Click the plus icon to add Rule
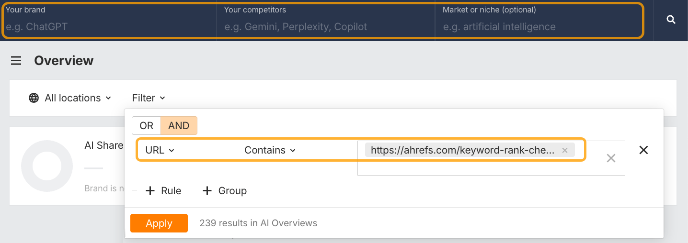This screenshot has width=688, height=243. click(150, 191)
